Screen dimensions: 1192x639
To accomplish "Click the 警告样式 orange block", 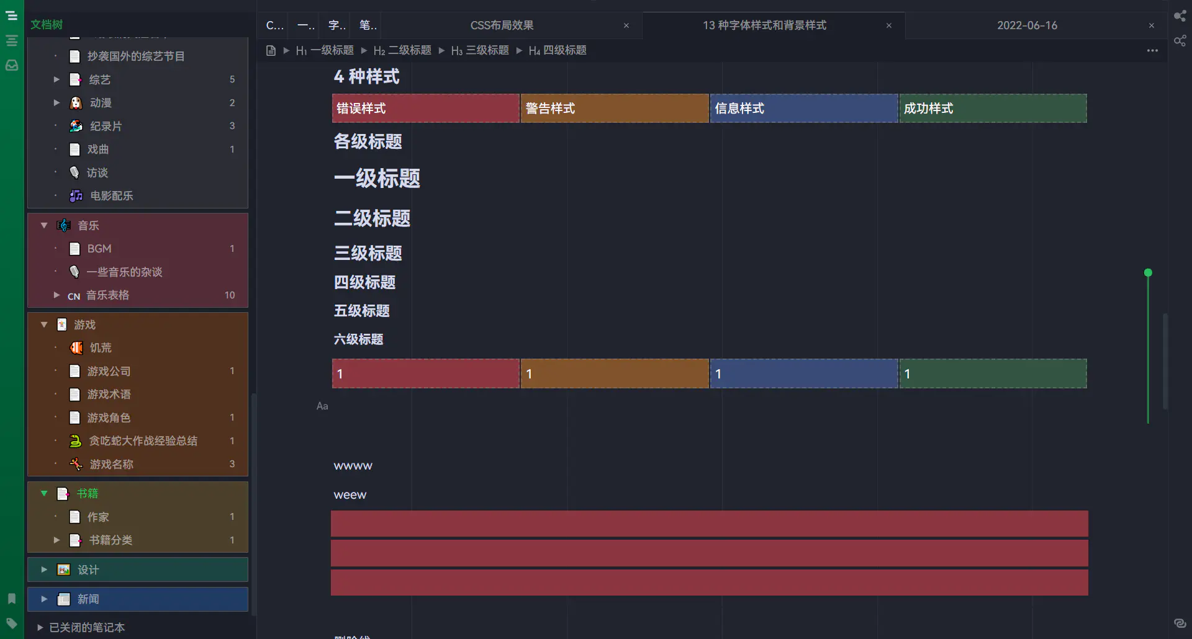I will 615,109.
